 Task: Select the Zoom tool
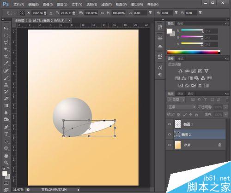coord(6,163)
